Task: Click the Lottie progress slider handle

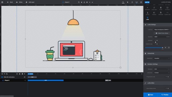Action: [x=163, y=48]
